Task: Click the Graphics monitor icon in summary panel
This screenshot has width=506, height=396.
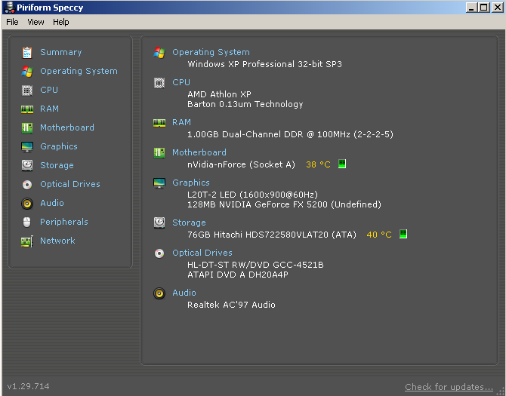Action: [159, 183]
